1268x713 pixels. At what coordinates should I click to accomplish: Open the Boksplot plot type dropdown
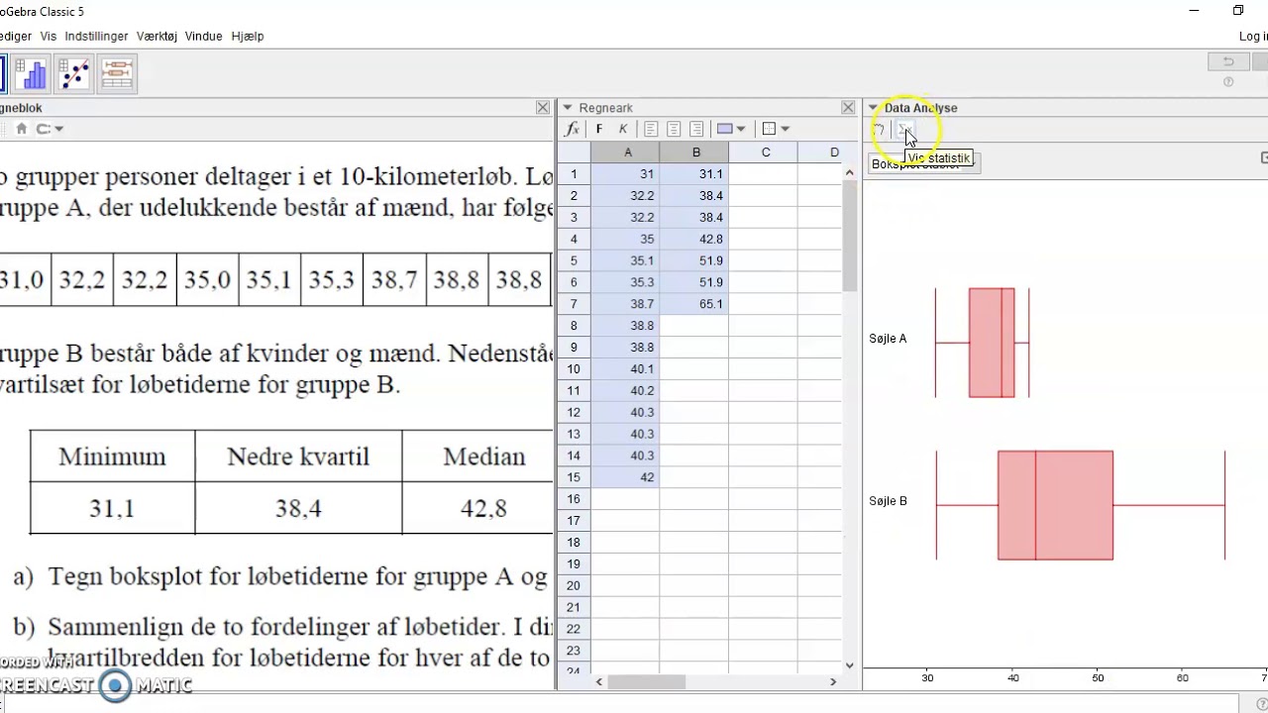(x=924, y=163)
